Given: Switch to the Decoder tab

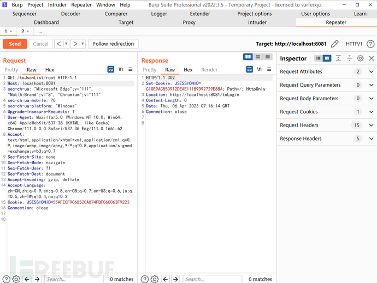Looking at the screenshot, I should (70, 14).
